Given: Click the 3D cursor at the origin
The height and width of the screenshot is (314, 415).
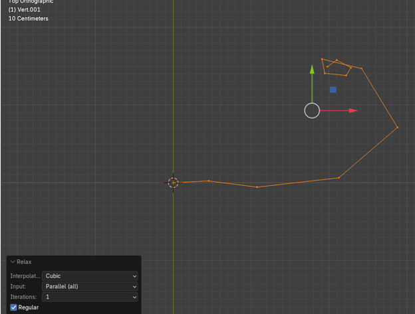Looking at the screenshot, I should (x=173, y=183).
